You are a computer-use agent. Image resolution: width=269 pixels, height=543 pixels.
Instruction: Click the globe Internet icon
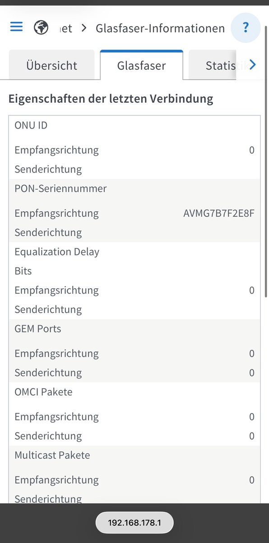[x=41, y=28]
